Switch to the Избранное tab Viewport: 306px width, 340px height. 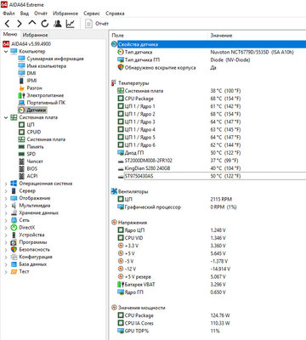point(35,35)
